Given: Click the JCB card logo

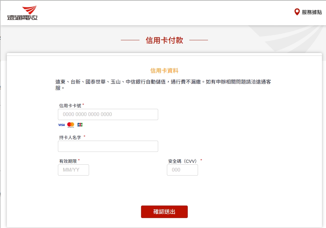Looking at the screenshot, I should pyautogui.click(x=80, y=125).
